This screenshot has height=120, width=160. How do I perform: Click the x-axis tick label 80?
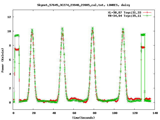click(x=94, y=113)
